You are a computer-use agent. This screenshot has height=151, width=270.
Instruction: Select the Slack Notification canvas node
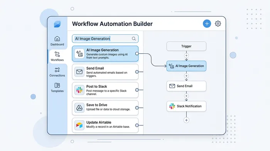click(x=186, y=106)
